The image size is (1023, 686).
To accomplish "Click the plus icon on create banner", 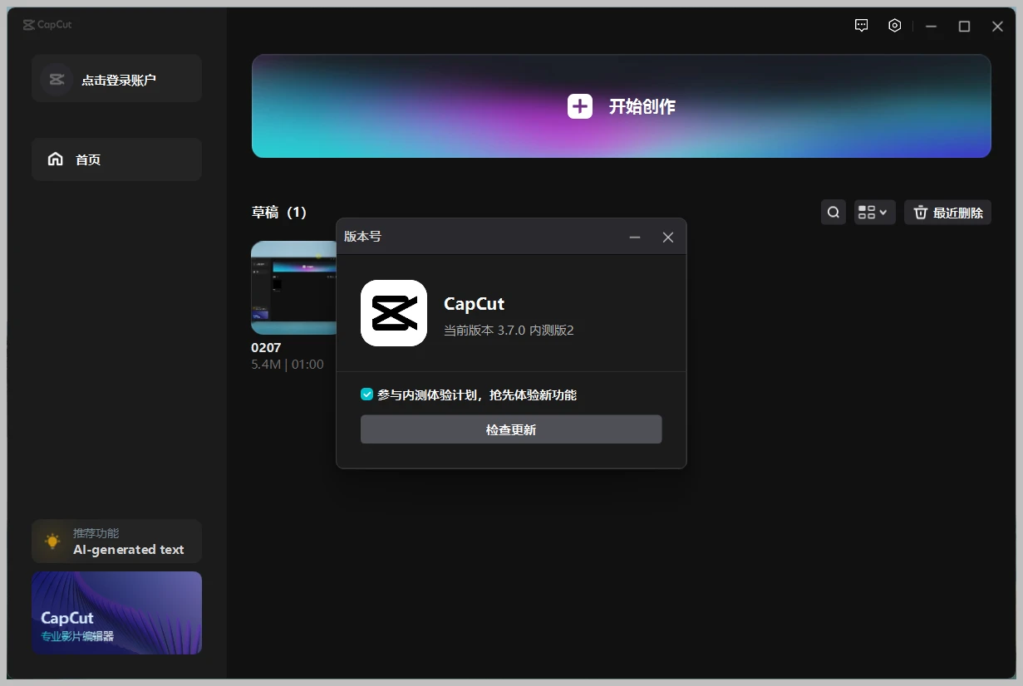I will pos(579,106).
